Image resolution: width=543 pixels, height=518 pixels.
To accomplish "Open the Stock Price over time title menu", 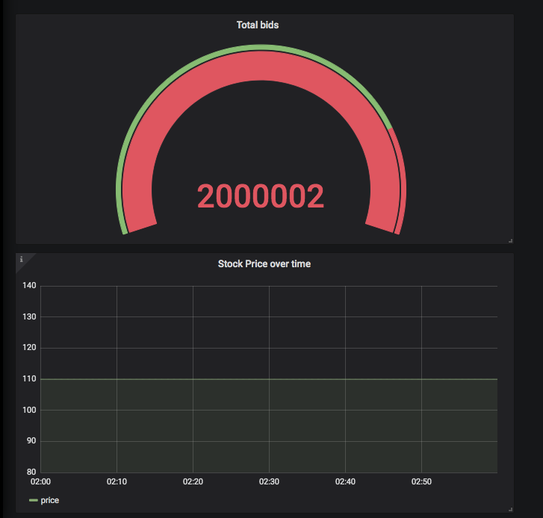I will (264, 263).
